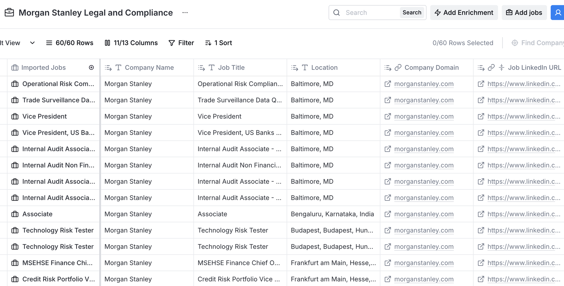Screen dimensions: 564x286
Task: Expand the view selector chevron
Action: tap(32, 43)
